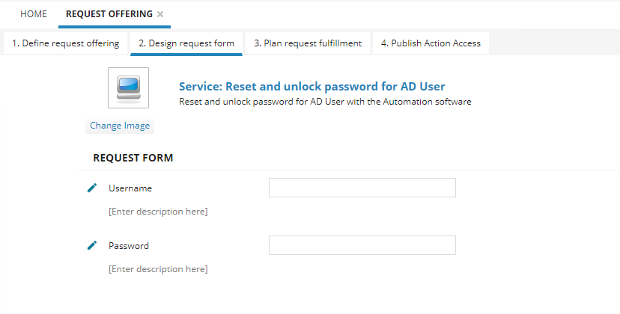Click the pencil edit icon beside Password
Image resolution: width=620 pixels, height=314 pixels.
click(92, 246)
